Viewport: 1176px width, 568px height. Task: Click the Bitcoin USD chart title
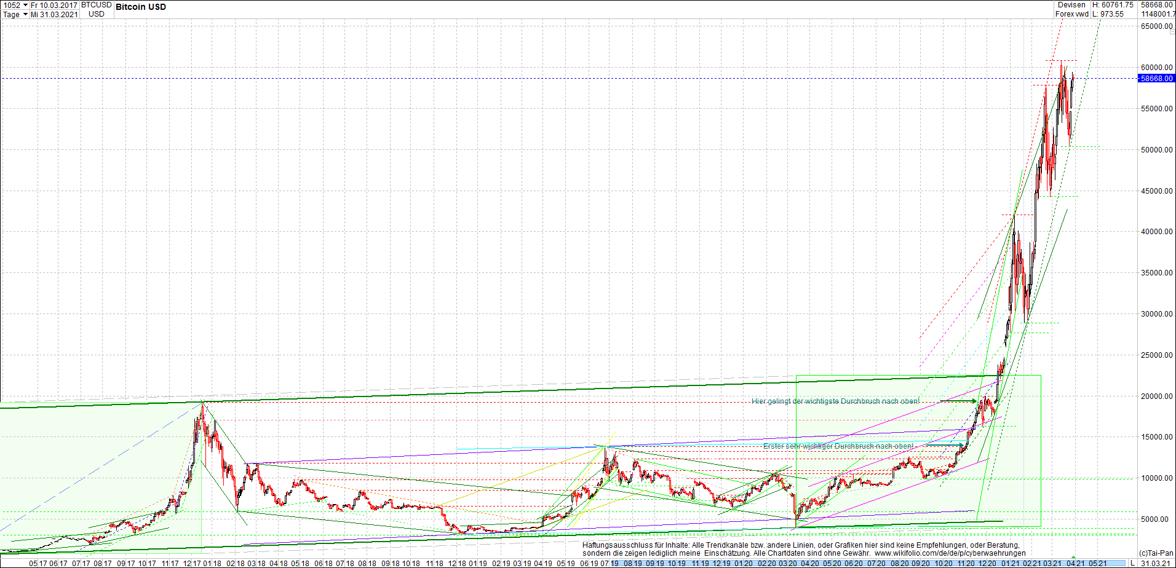click(x=141, y=7)
